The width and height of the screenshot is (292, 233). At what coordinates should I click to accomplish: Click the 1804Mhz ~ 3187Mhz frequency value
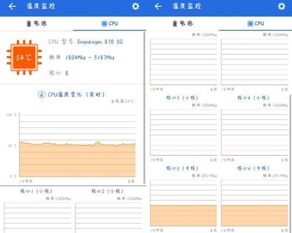(90, 58)
